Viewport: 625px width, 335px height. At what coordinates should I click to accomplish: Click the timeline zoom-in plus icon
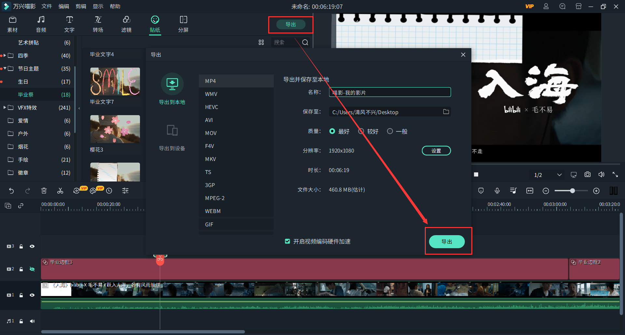pyautogui.click(x=596, y=191)
